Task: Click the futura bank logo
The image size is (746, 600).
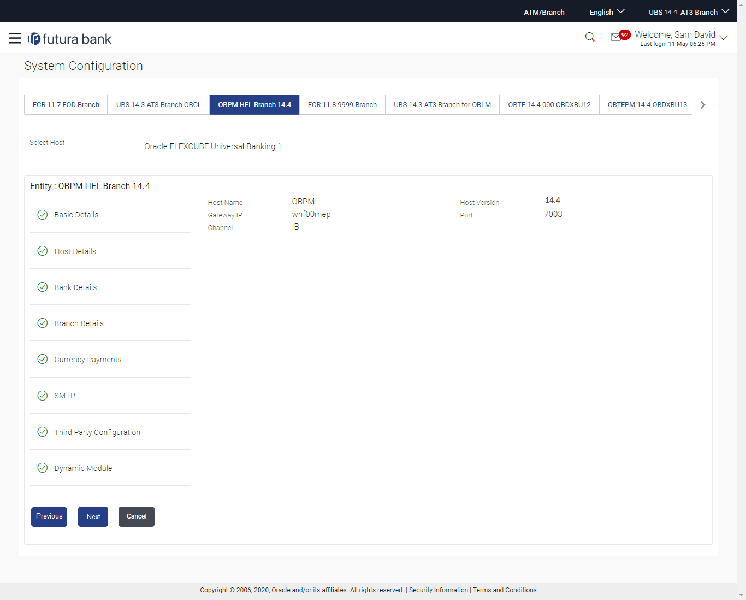Action: coord(69,39)
